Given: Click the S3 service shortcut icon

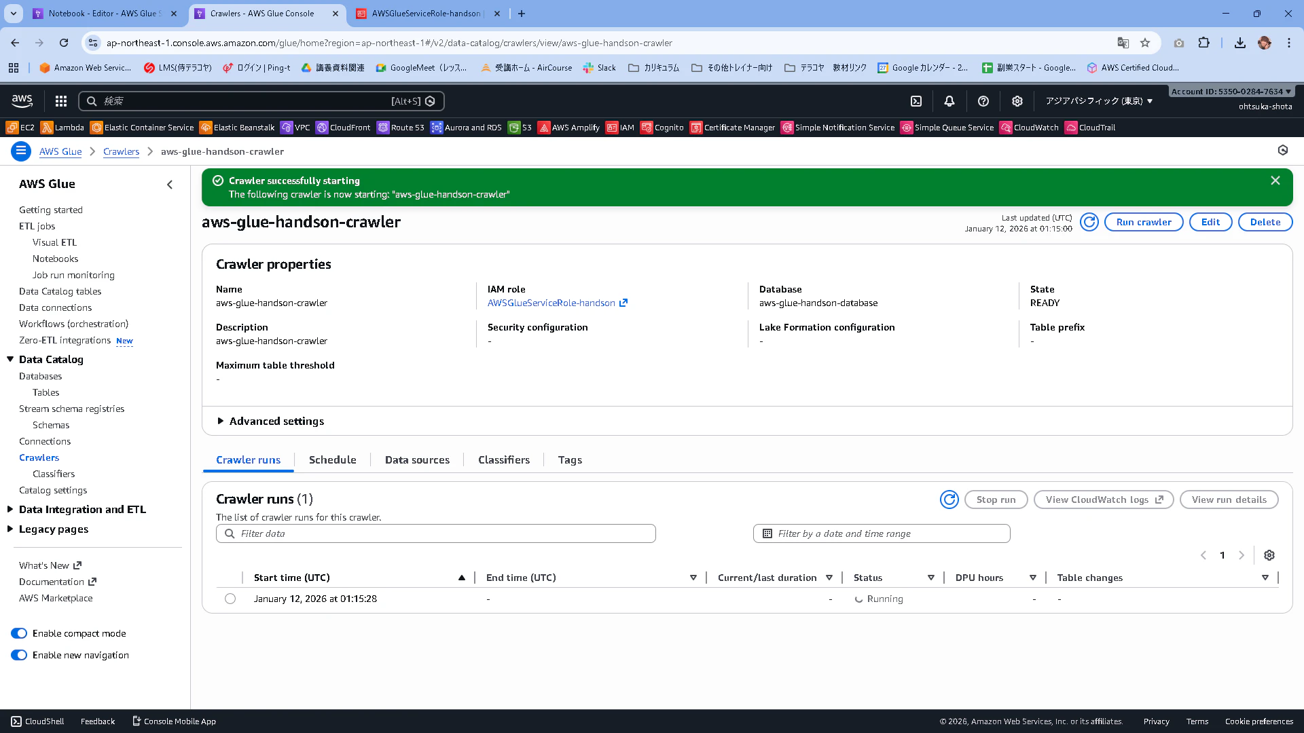Looking at the screenshot, I should (x=514, y=128).
